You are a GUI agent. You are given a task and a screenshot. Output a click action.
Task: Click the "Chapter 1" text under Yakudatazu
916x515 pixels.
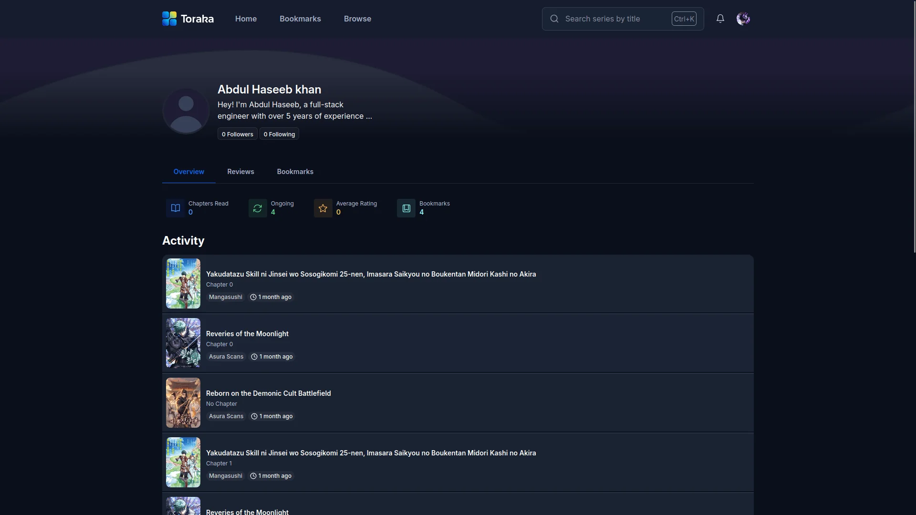click(x=219, y=463)
